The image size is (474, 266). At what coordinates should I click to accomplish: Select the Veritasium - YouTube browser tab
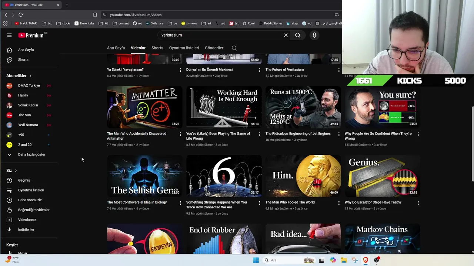(32, 5)
